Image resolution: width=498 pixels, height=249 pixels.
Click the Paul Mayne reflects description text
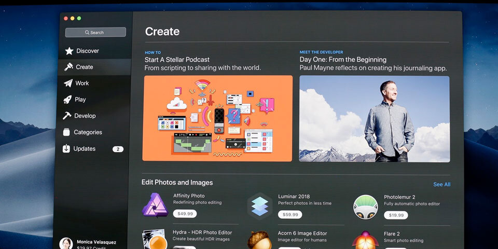(x=373, y=68)
